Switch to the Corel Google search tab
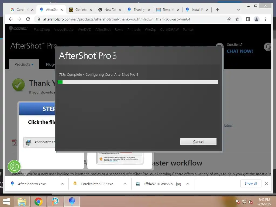The image size is (276, 207). pyautogui.click(x=20, y=10)
